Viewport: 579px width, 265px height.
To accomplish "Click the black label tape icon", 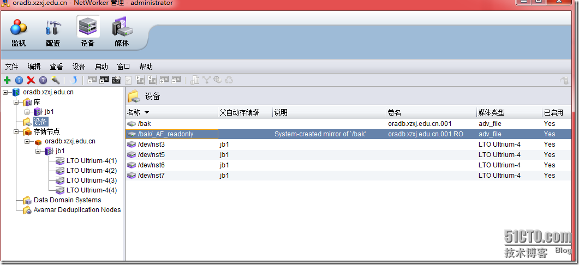I will 116,80.
